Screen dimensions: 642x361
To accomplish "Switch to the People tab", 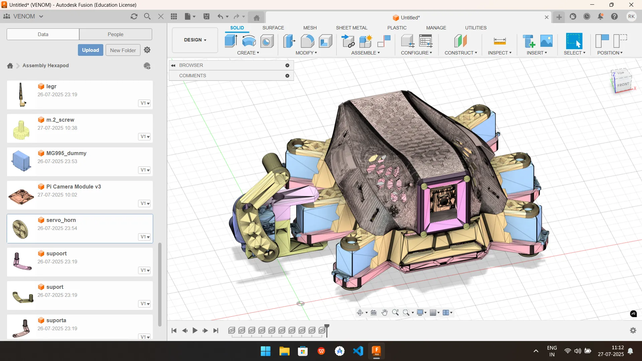I will point(115,34).
